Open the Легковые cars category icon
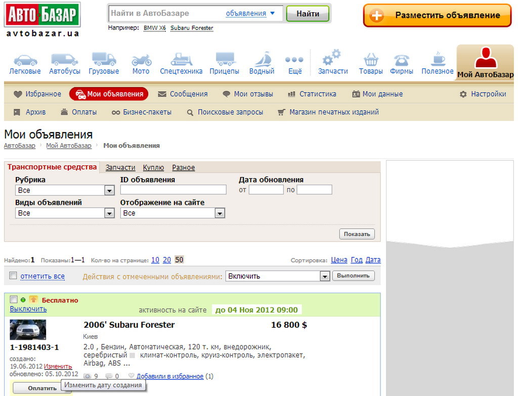The height and width of the screenshot is (396, 518). (x=25, y=60)
